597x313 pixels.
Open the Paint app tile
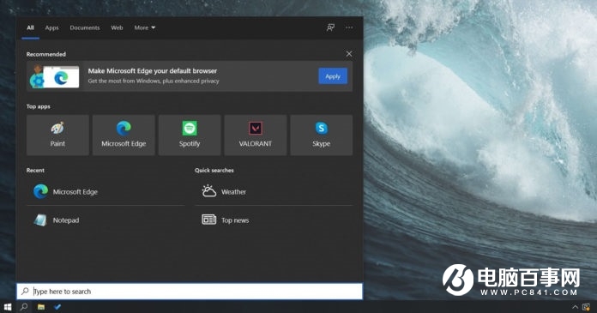(x=57, y=135)
